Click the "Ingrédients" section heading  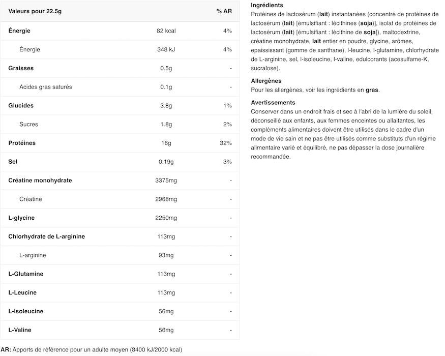[267, 5]
